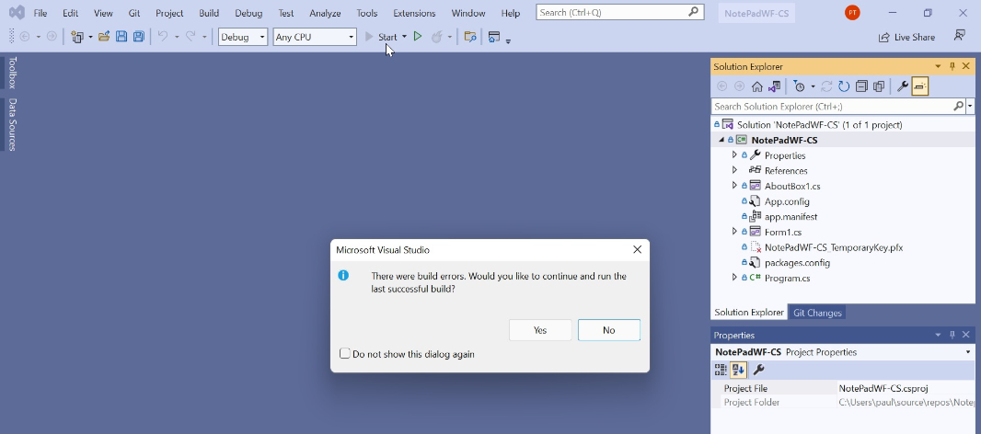Select App.config in Solution Explorer
Screen dimensions: 981x434
point(787,201)
